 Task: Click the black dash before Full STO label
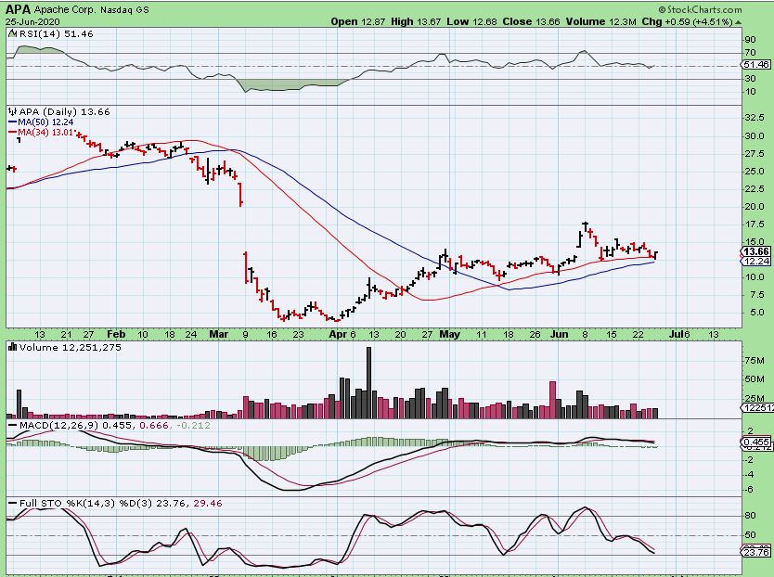click(12, 504)
